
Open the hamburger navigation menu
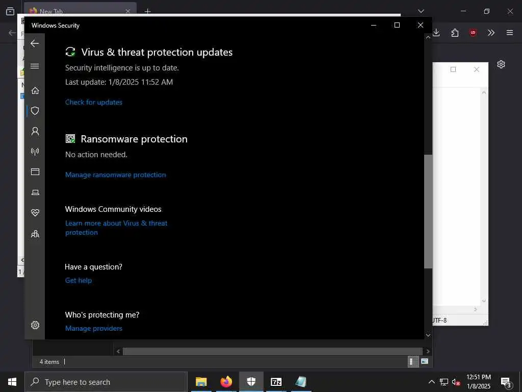pos(35,66)
